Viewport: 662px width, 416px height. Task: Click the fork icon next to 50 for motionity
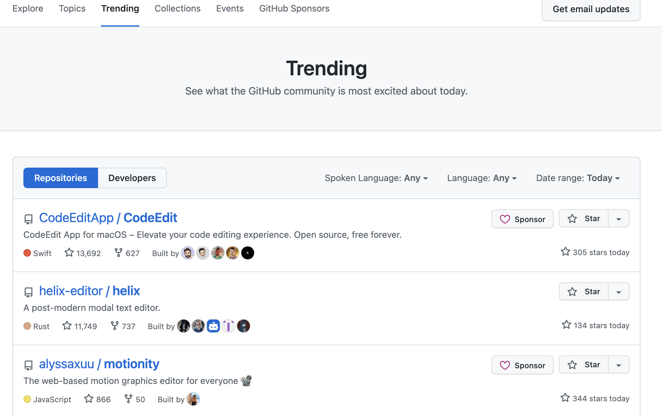(x=128, y=399)
